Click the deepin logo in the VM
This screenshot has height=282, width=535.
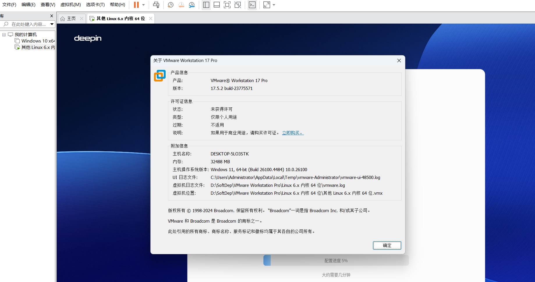(88, 38)
